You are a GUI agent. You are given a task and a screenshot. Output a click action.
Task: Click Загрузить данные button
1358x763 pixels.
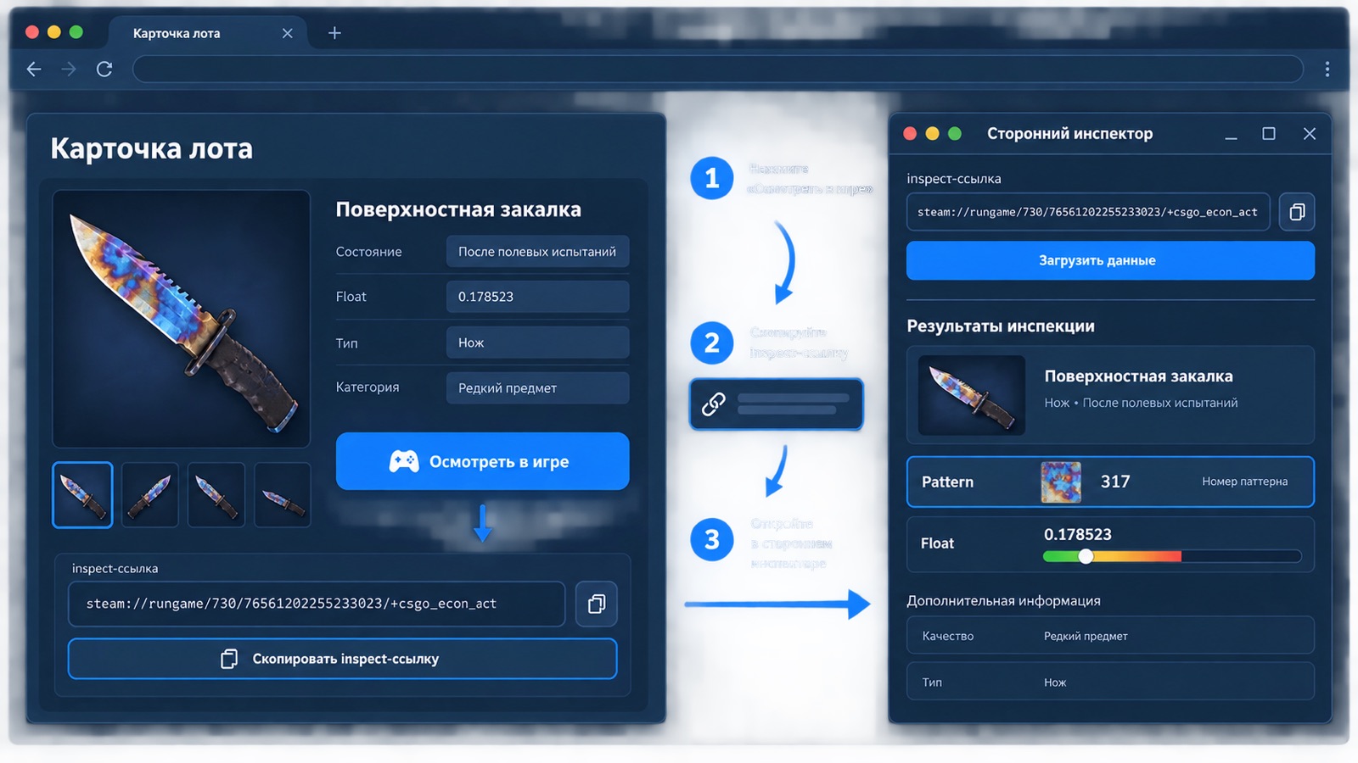[x=1110, y=260]
